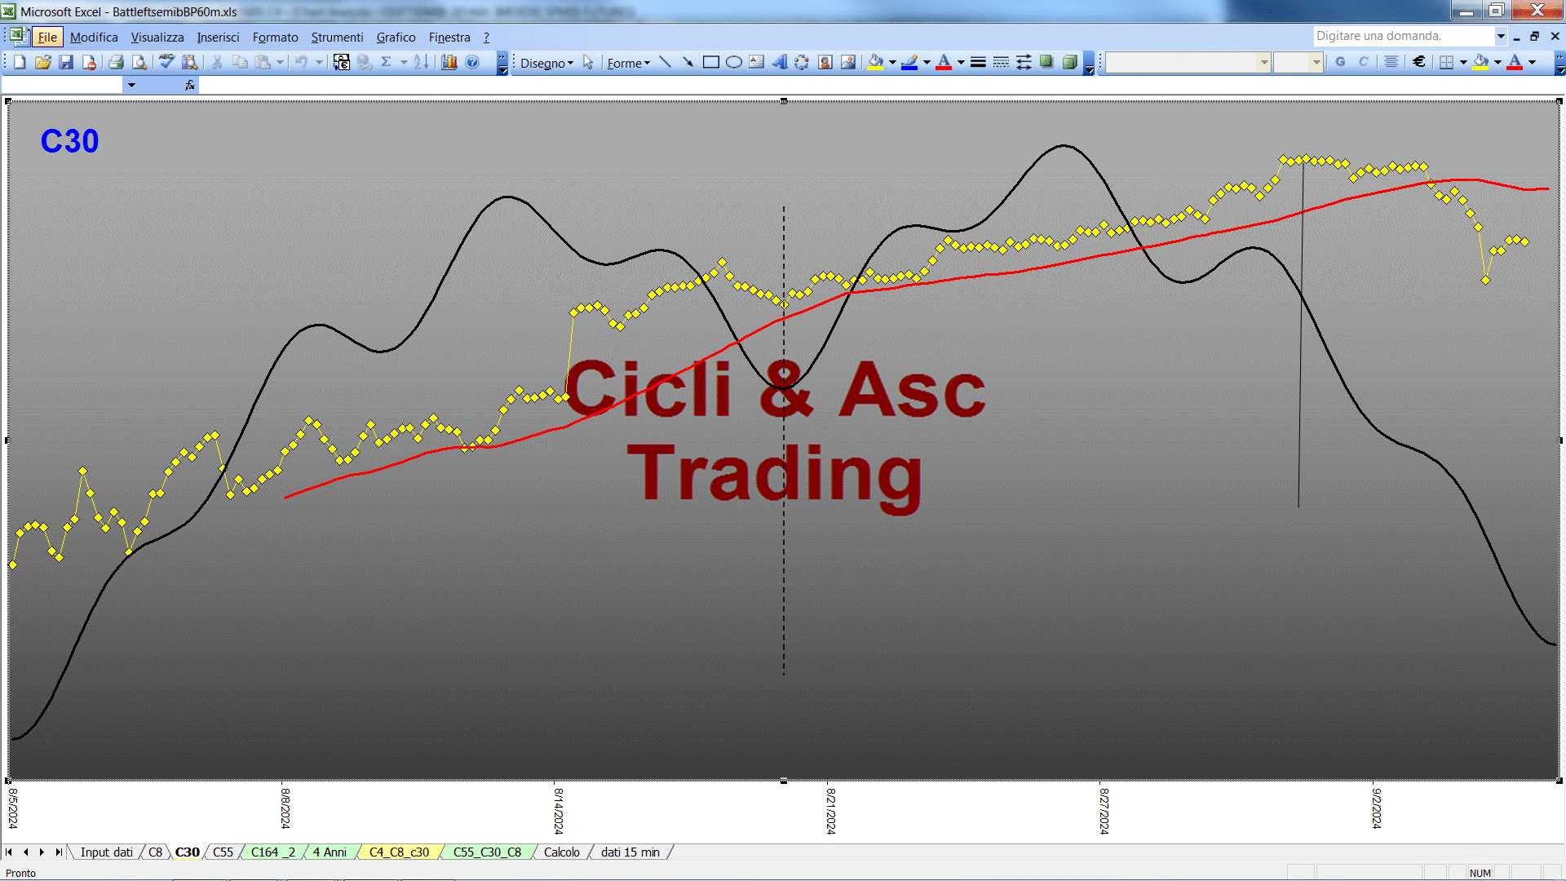Switch to the C55 sheet tab

(x=223, y=852)
